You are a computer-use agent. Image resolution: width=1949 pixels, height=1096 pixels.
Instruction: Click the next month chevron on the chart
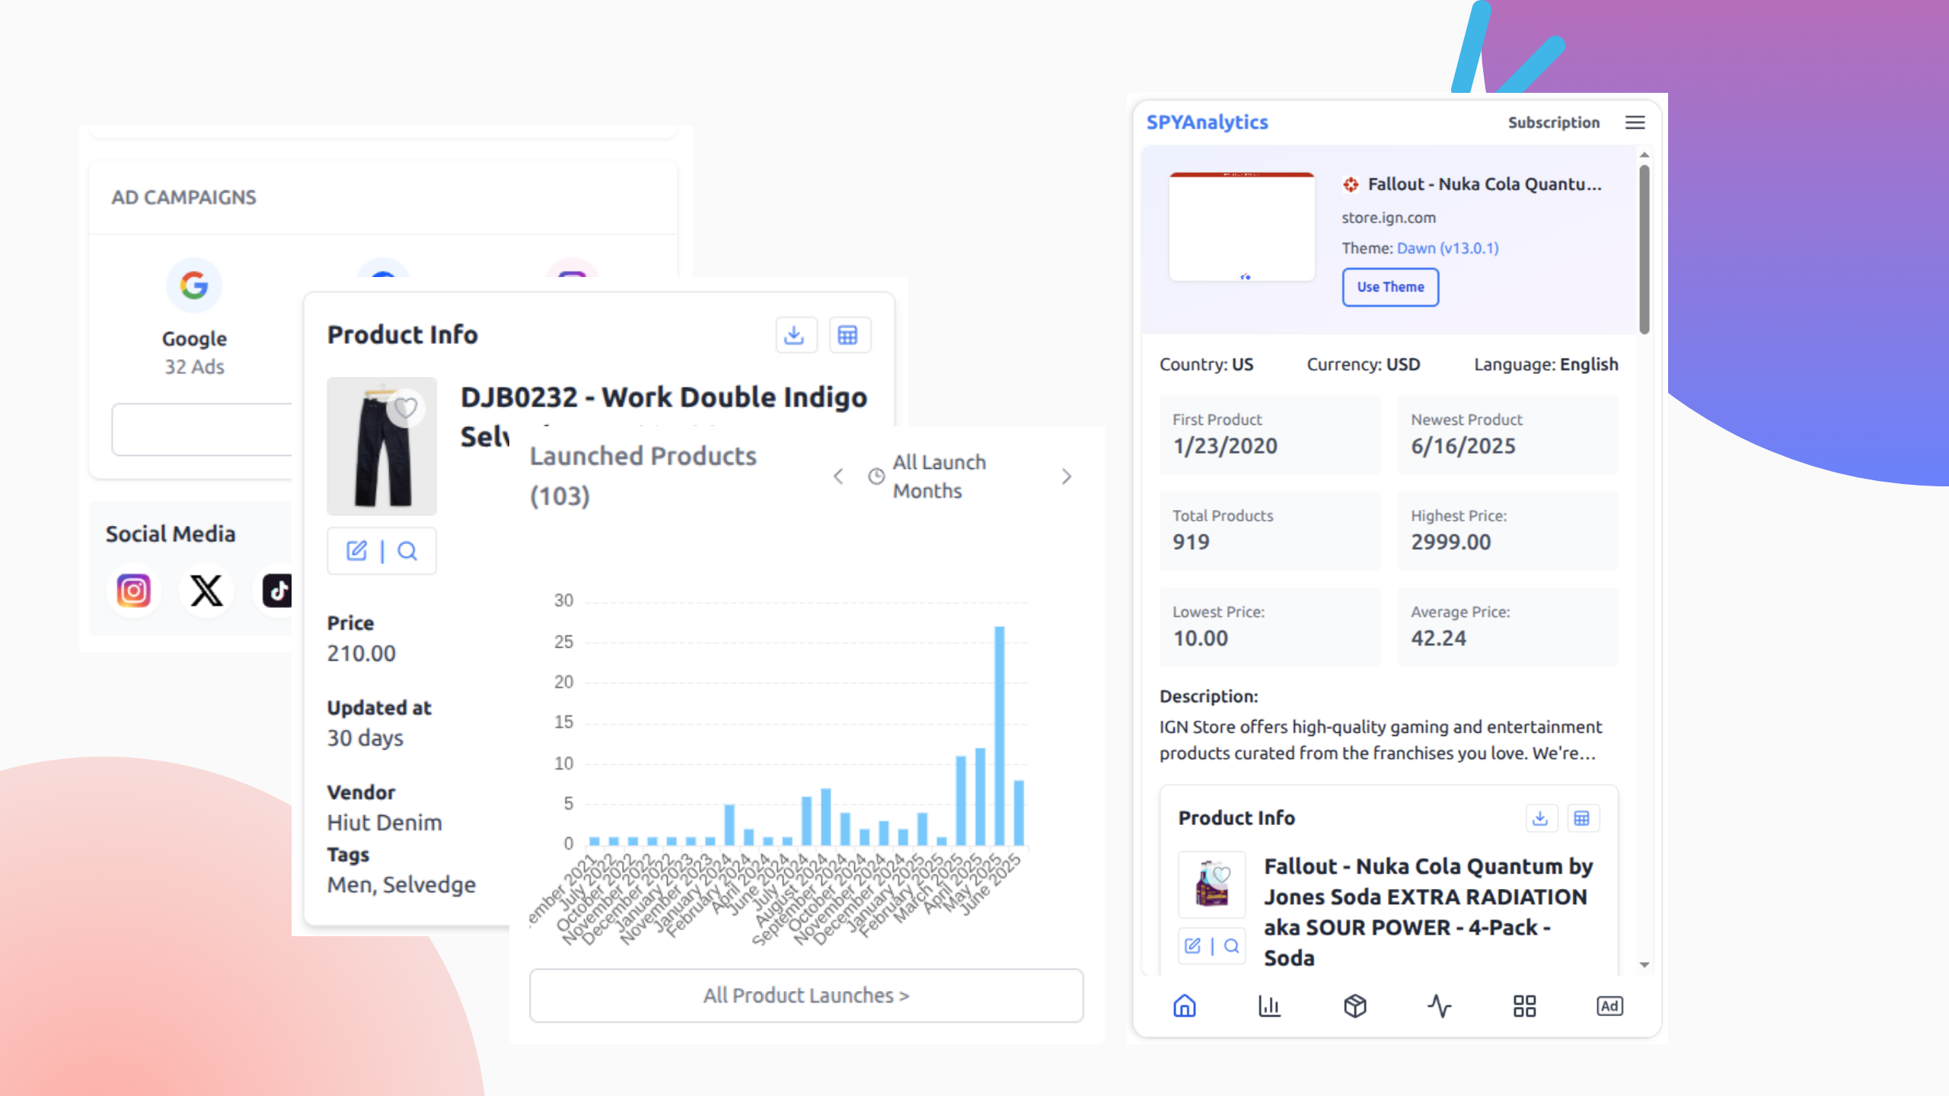(1067, 476)
